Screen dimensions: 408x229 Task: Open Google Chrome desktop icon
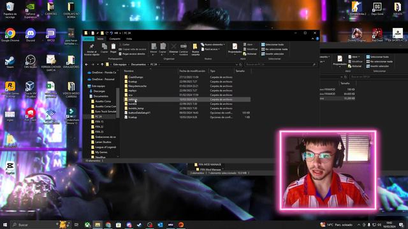(x=10, y=35)
